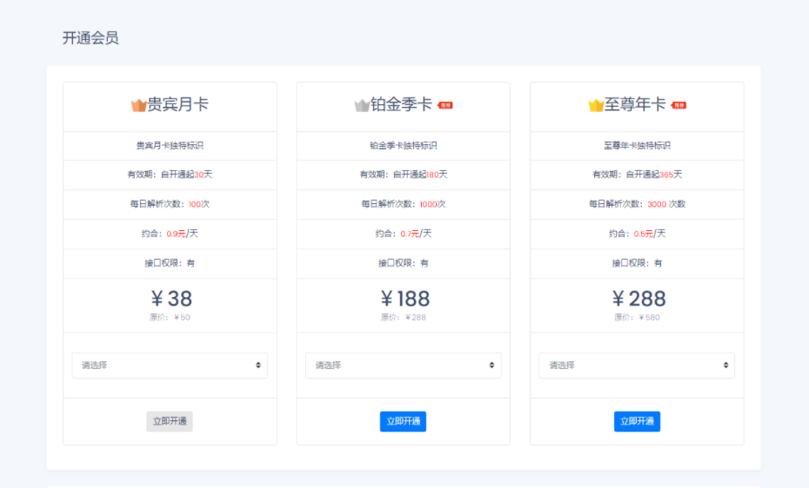
Task: Click the 每日解析次数 1000次 row
Action: coord(403,204)
